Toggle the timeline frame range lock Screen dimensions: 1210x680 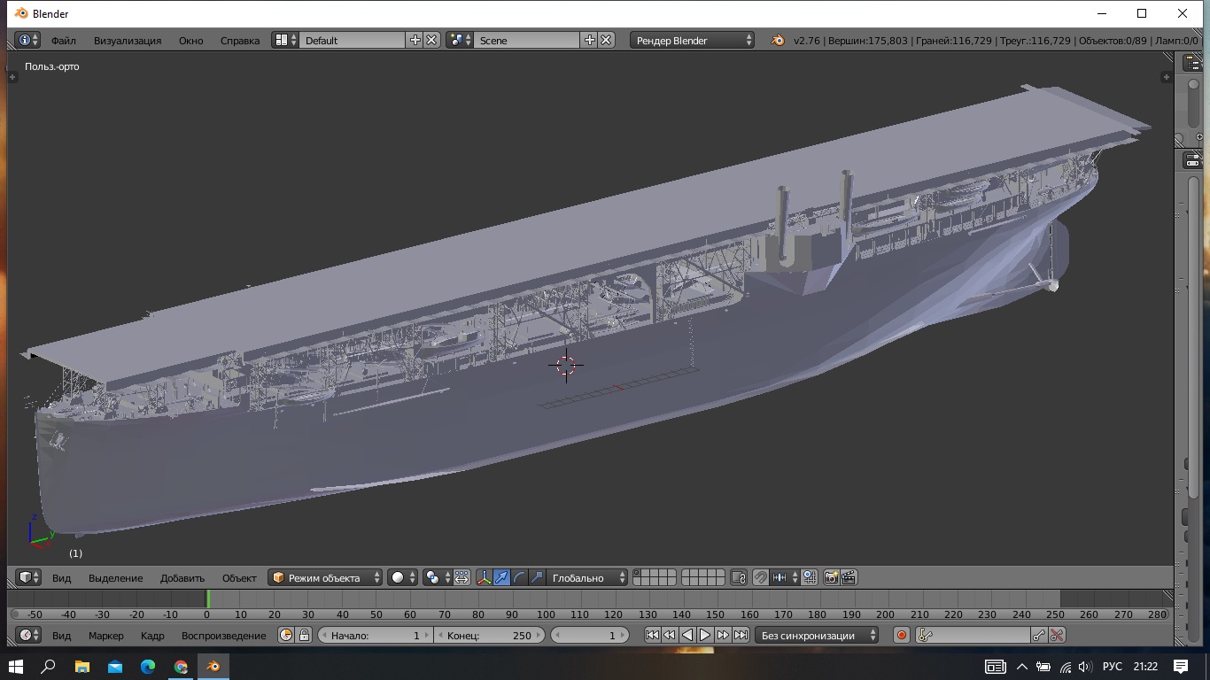coord(304,635)
